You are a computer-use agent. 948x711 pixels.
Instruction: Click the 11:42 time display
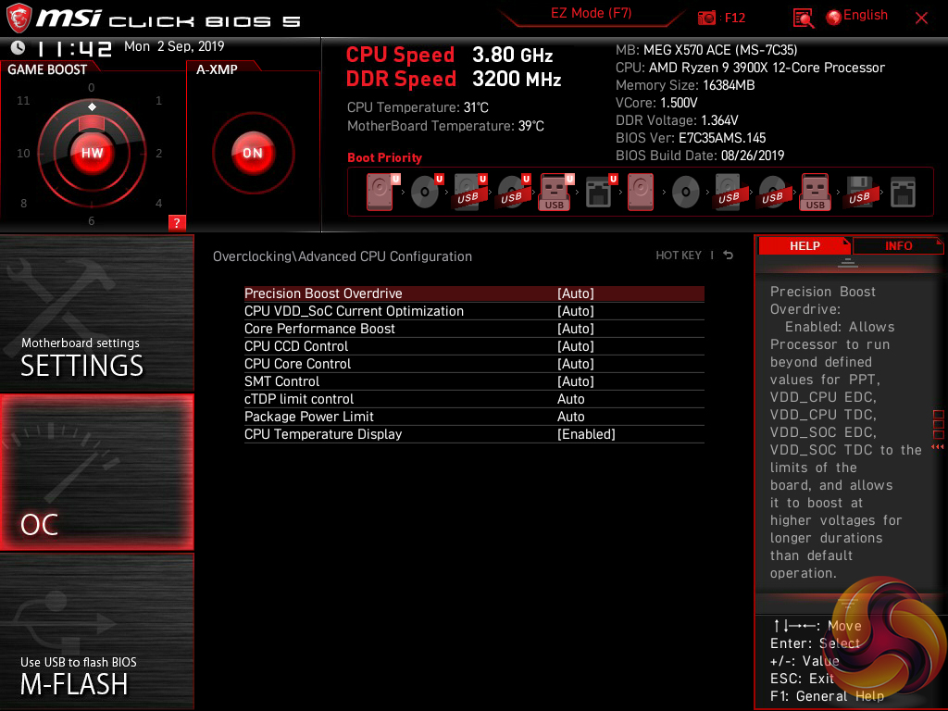[74, 48]
